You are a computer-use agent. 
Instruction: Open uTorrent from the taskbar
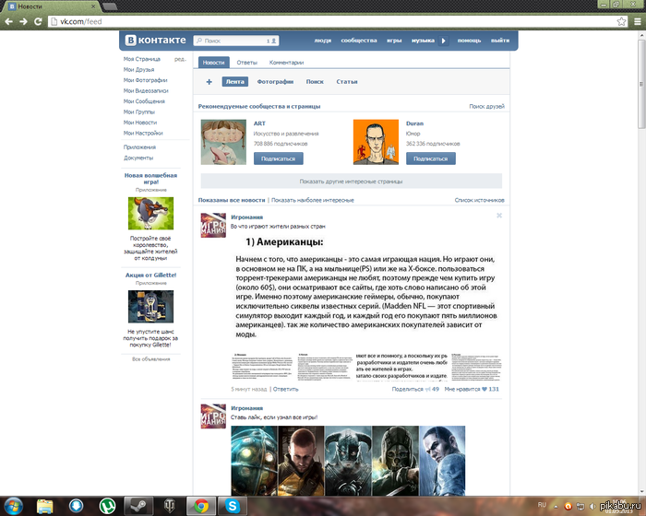point(109,505)
